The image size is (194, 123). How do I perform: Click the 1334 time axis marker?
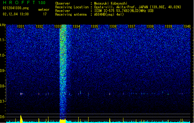coord(76,26)
